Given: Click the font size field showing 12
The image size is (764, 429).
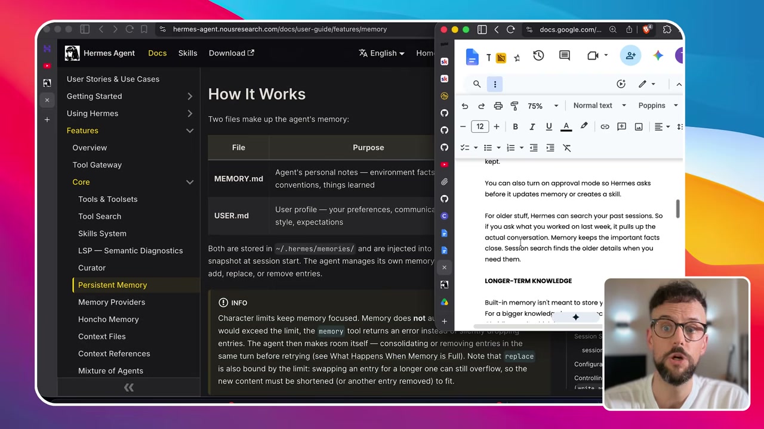Looking at the screenshot, I should (x=480, y=127).
